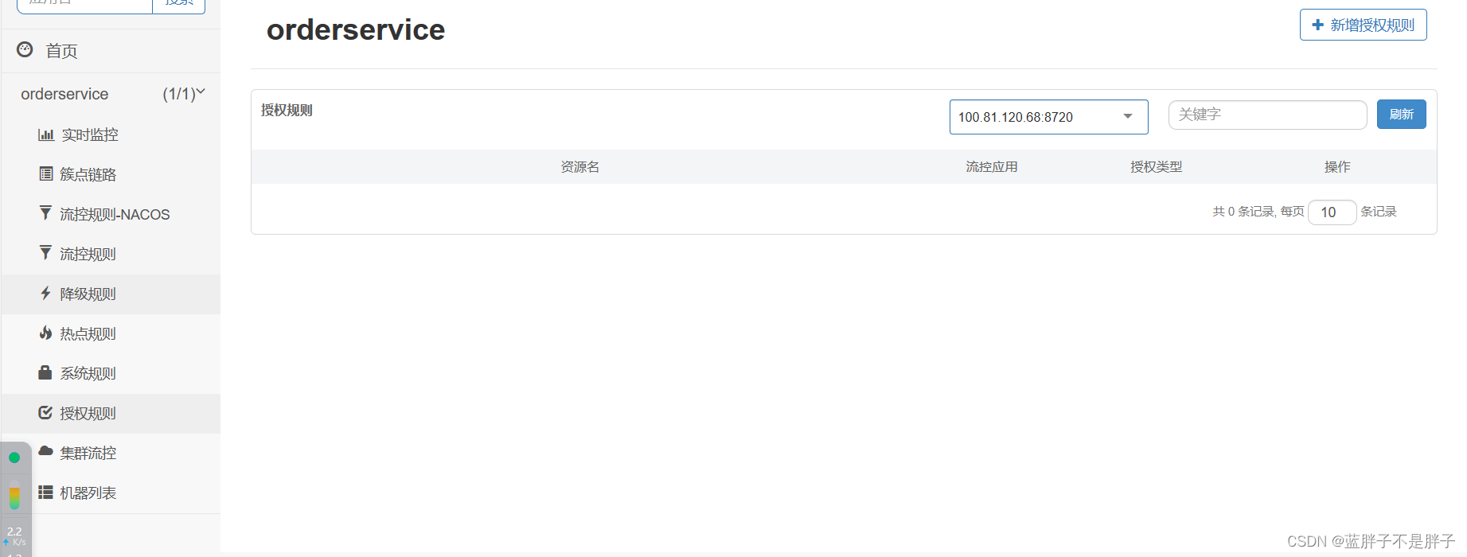Select the 热点规则 menu item
The image size is (1467, 557).
tap(111, 334)
